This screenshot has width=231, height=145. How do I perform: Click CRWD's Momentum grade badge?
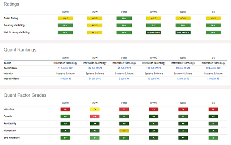click(x=153, y=131)
